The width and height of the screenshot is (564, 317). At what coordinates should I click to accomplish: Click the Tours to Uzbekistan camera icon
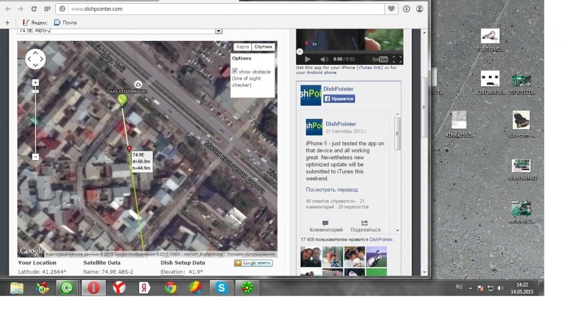click(138, 84)
